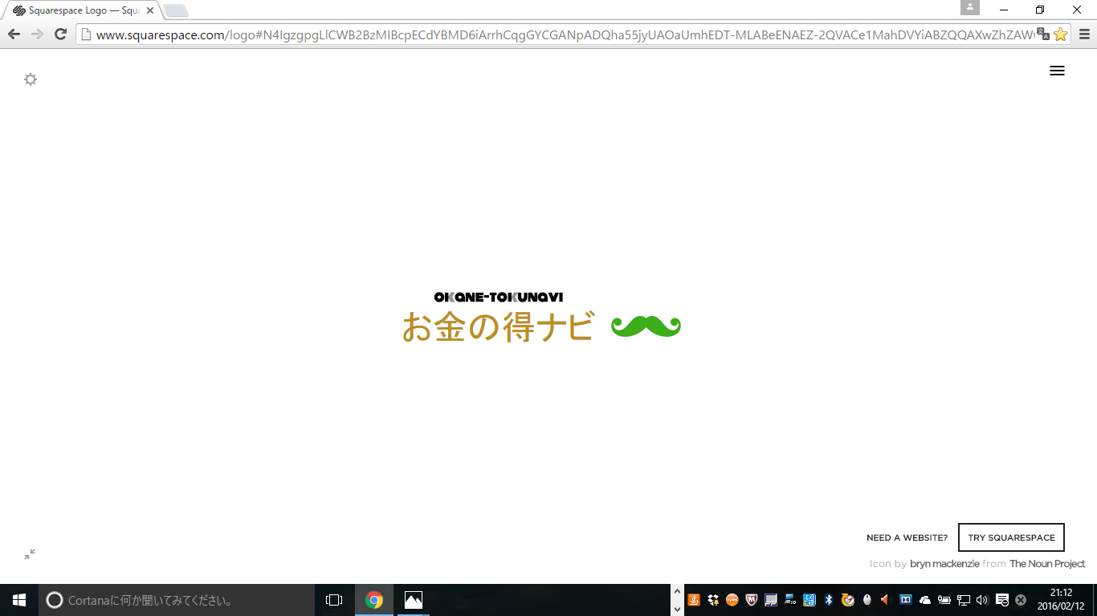Click the Cortana search box on taskbar

click(x=177, y=600)
